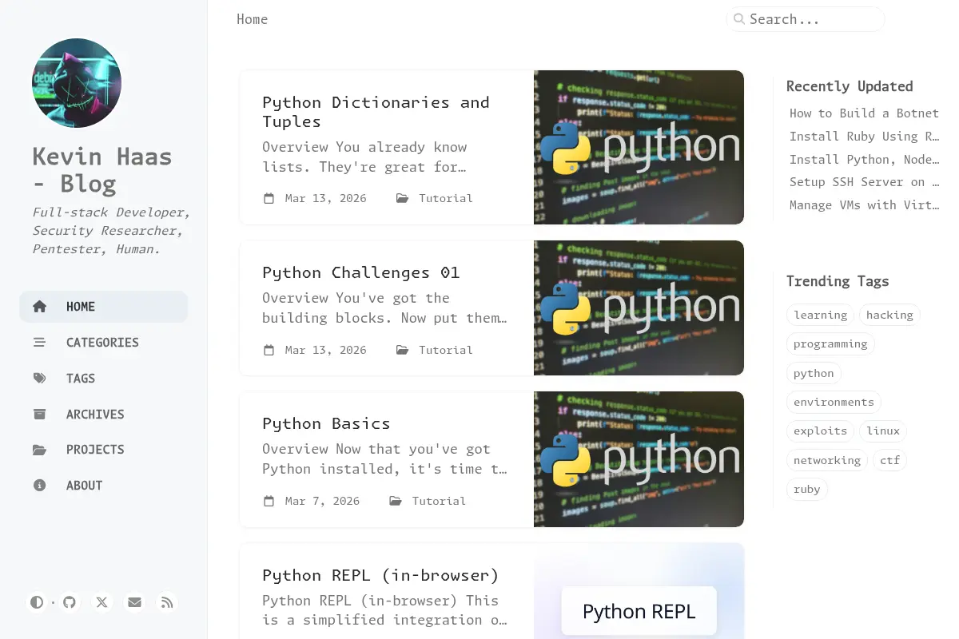Screen dimensions: 959x639
Task: Click the About info icon
Action: pyautogui.click(x=39, y=486)
